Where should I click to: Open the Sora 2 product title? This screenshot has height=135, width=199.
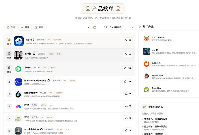click(30, 40)
